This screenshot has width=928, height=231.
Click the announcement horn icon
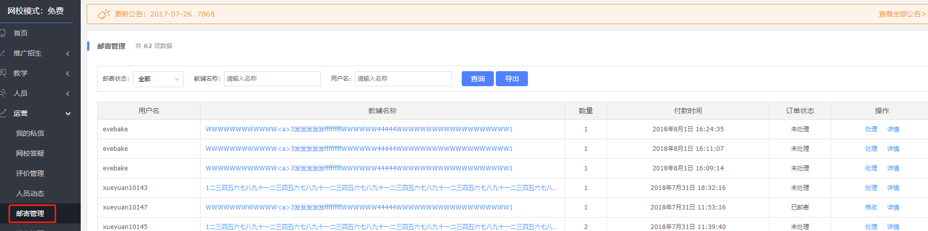click(x=103, y=14)
